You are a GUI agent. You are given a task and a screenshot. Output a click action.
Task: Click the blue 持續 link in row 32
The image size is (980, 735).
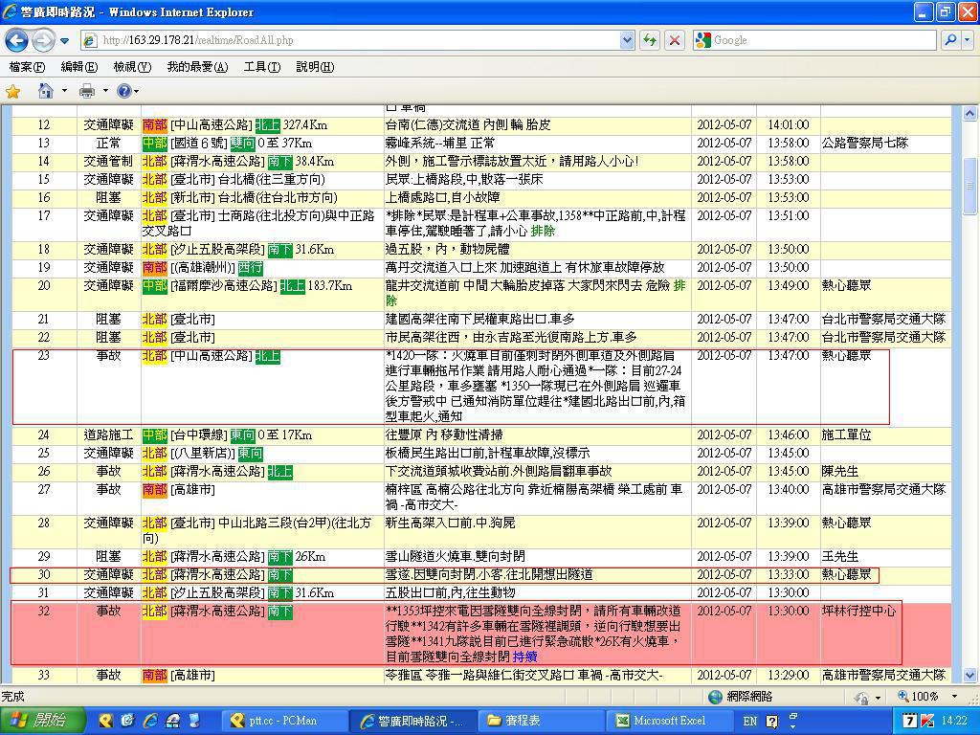[x=524, y=657]
